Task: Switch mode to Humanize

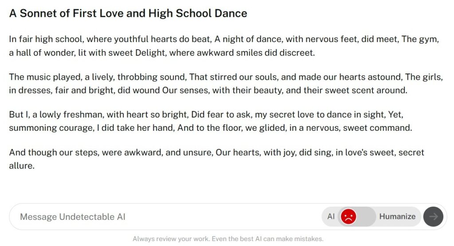Action: point(397,216)
